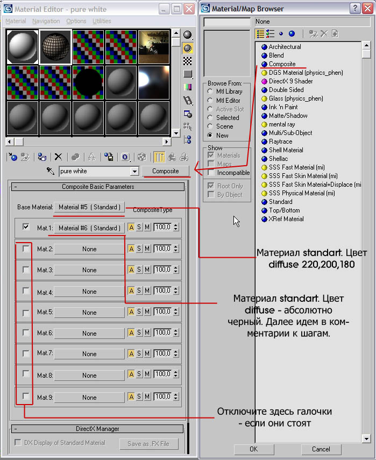Open the pure white material name dropdown

coord(134,171)
